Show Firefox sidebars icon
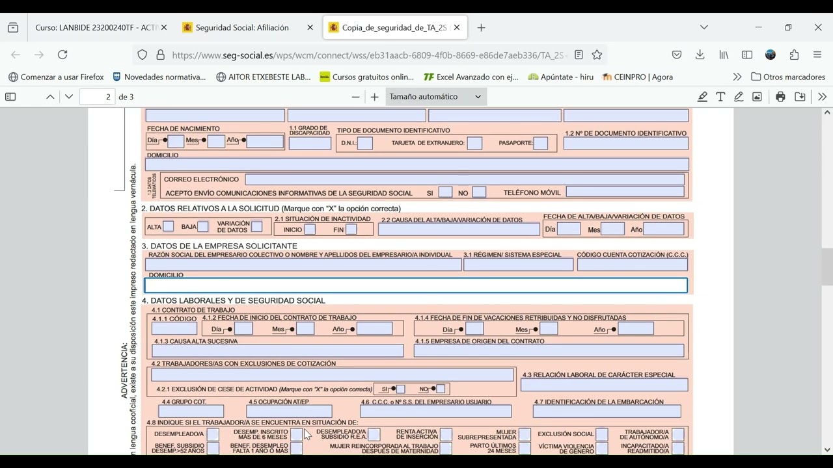This screenshot has width=833, height=468. click(747, 55)
